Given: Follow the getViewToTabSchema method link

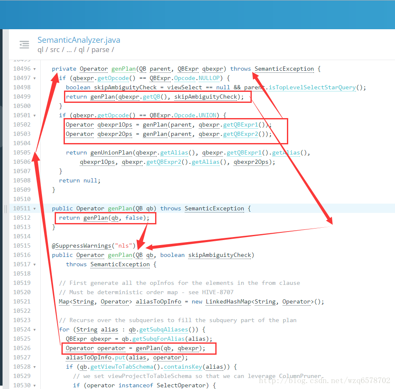Looking at the screenshot, I should click(x=122, y=367).
